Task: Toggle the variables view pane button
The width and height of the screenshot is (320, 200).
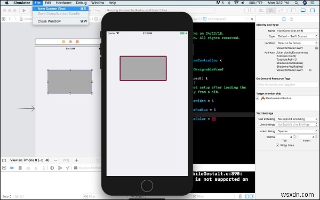Action: click(x=247, y=196)
